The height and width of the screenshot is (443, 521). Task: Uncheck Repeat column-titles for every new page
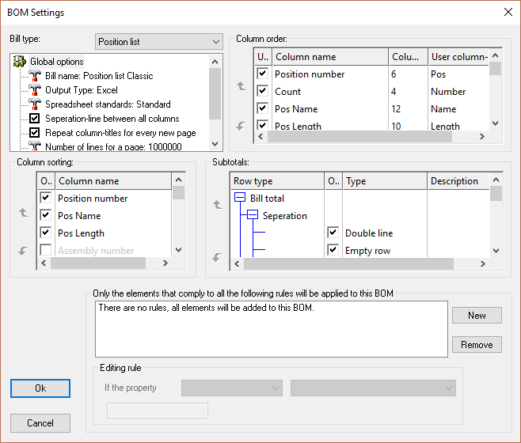pos(35,133)
